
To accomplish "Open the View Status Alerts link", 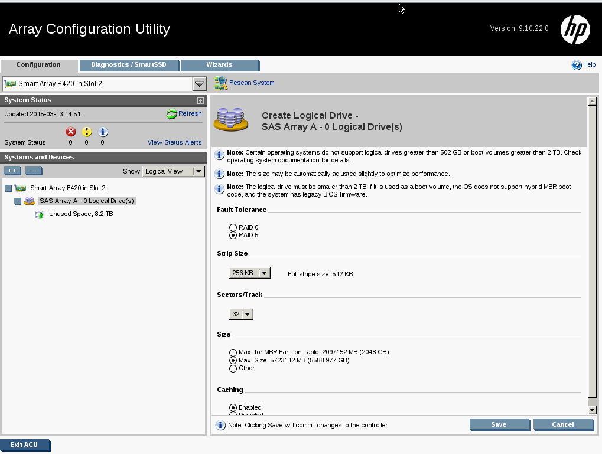I will click(x=174, y=142).
